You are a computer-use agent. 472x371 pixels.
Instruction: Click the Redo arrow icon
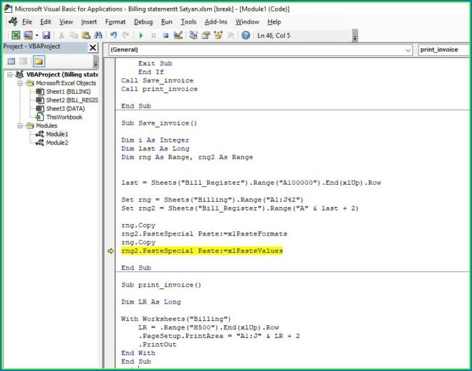pos(126,35)
